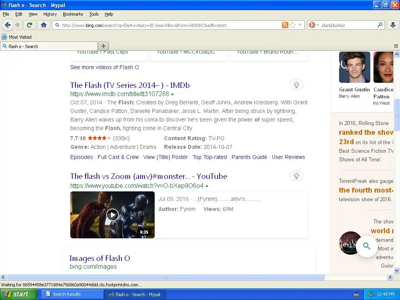
Task: Click the list all tabs icon
Action: [x=396, y=46]
